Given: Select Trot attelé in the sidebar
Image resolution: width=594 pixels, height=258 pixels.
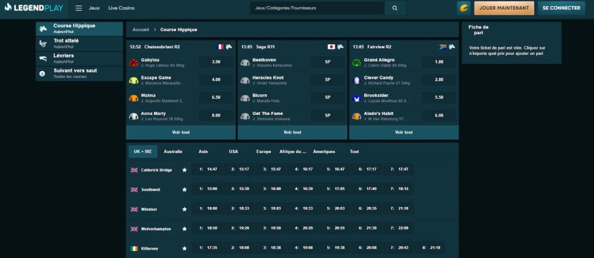Looking at the screenshot, I should [79, 43].
